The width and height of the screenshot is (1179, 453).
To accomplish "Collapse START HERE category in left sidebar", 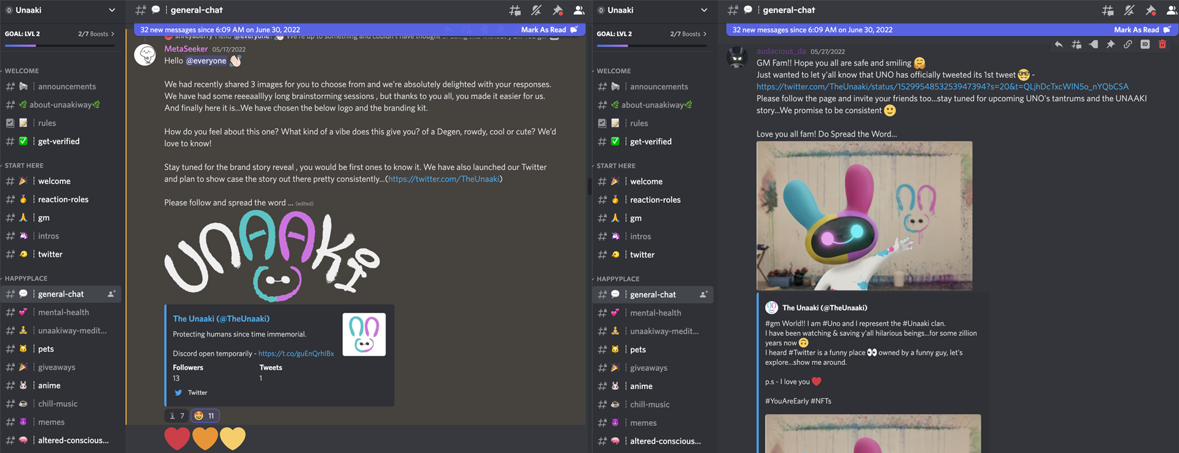I will [24, 166].
